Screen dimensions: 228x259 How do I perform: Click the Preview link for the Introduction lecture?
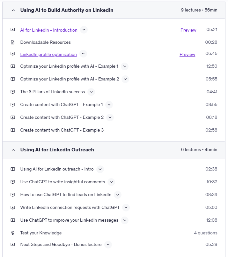pos(188,30)
